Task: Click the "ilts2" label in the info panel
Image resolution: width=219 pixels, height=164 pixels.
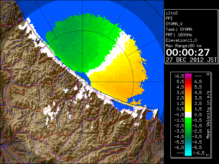Action: tap(172, 13)
